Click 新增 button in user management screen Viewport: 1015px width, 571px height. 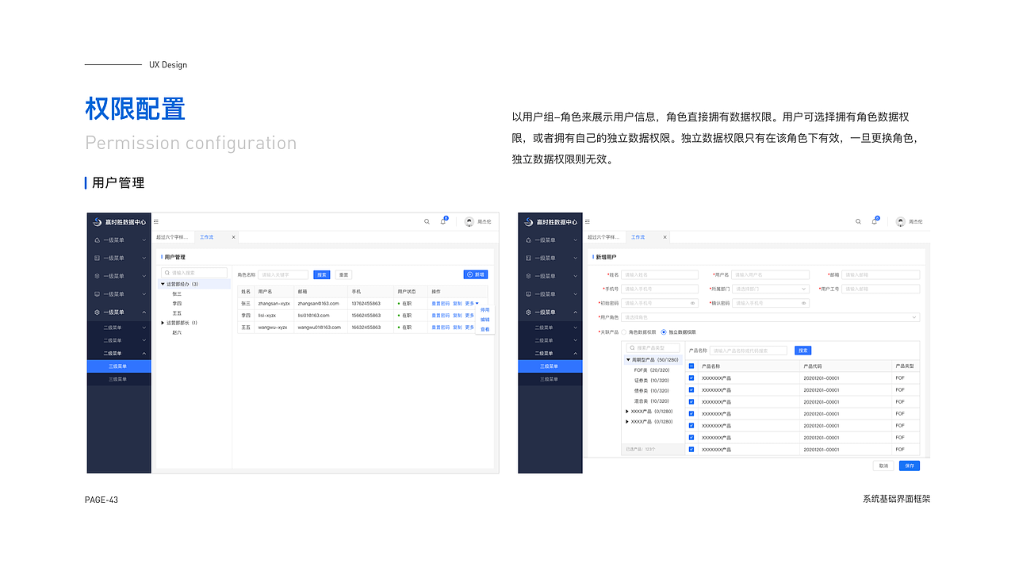(476, 274)
